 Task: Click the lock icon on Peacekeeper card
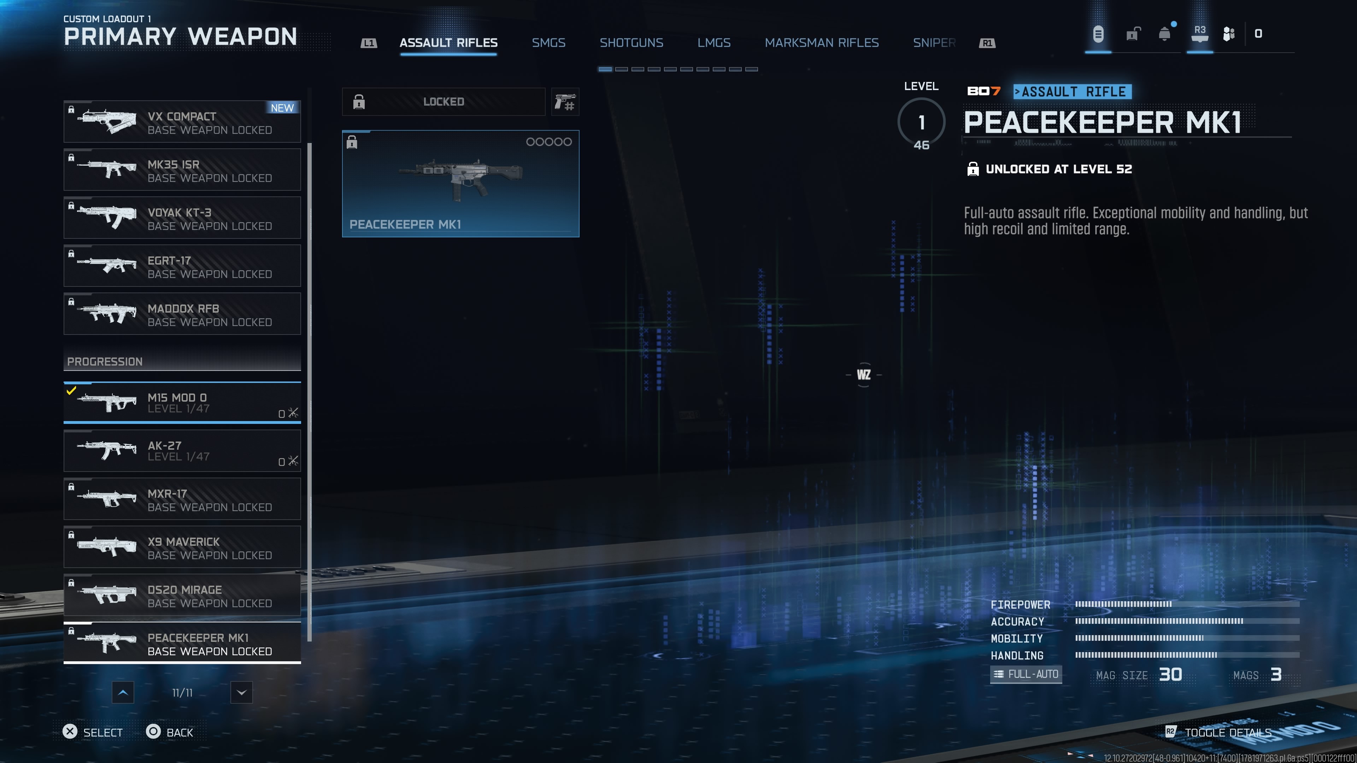click(352, 142)
